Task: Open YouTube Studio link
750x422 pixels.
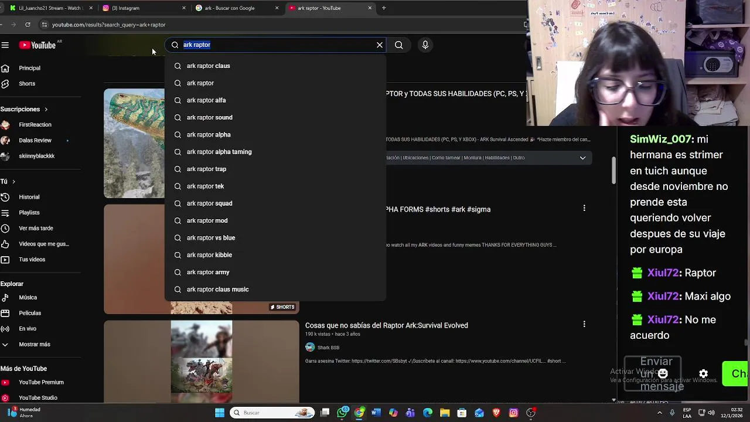Action: [38, 398]
